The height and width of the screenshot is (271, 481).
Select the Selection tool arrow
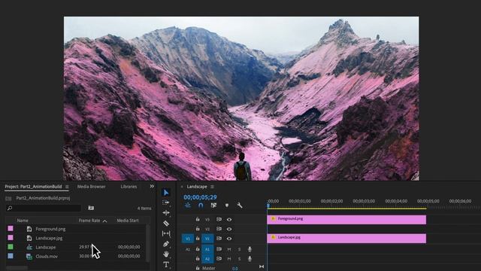click(x=166, y=193)
